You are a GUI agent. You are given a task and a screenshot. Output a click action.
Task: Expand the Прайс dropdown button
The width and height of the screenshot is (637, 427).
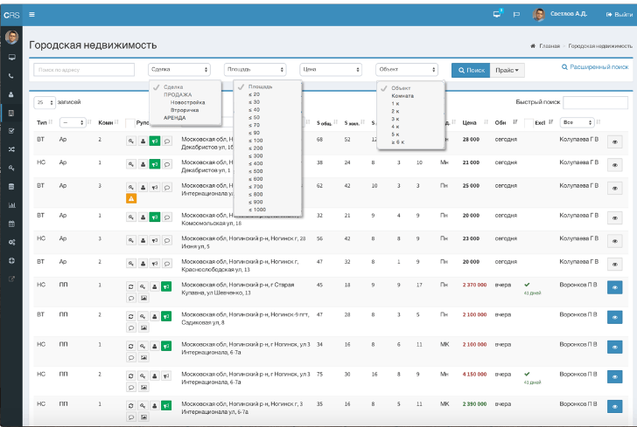tap(507, 70)
